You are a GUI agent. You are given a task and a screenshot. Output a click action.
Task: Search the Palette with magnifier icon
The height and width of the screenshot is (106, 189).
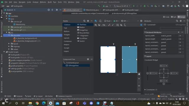[x=84, y=21]
